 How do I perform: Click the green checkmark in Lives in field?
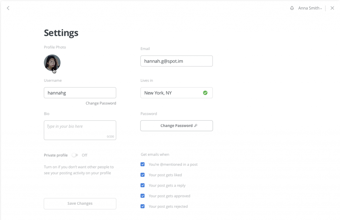205,93
